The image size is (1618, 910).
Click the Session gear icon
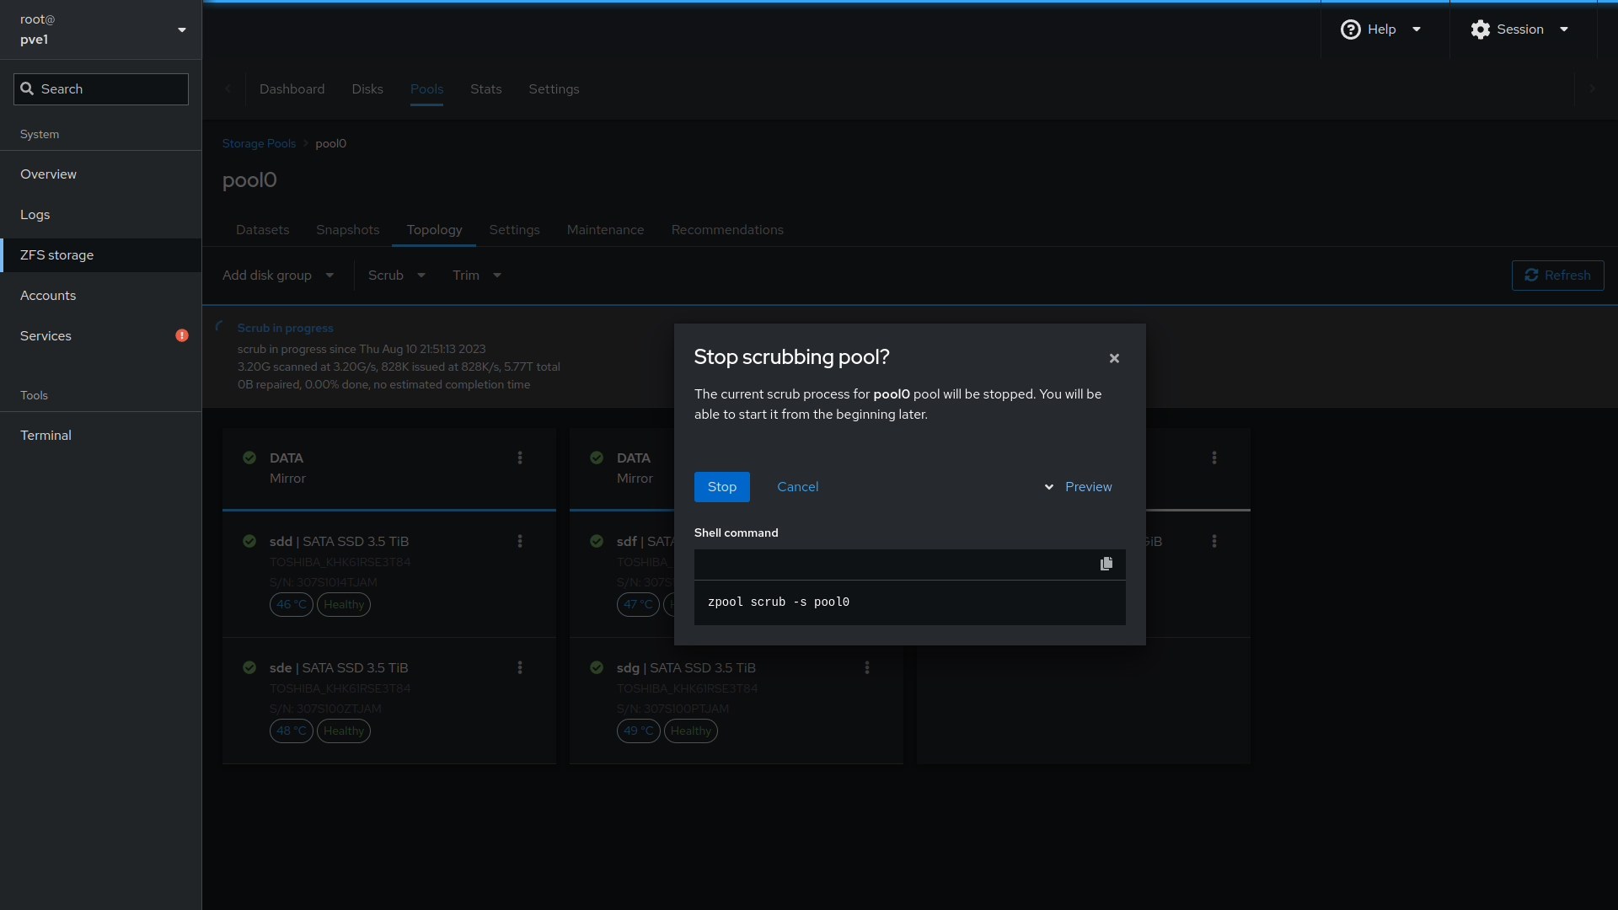[1480, 29]
